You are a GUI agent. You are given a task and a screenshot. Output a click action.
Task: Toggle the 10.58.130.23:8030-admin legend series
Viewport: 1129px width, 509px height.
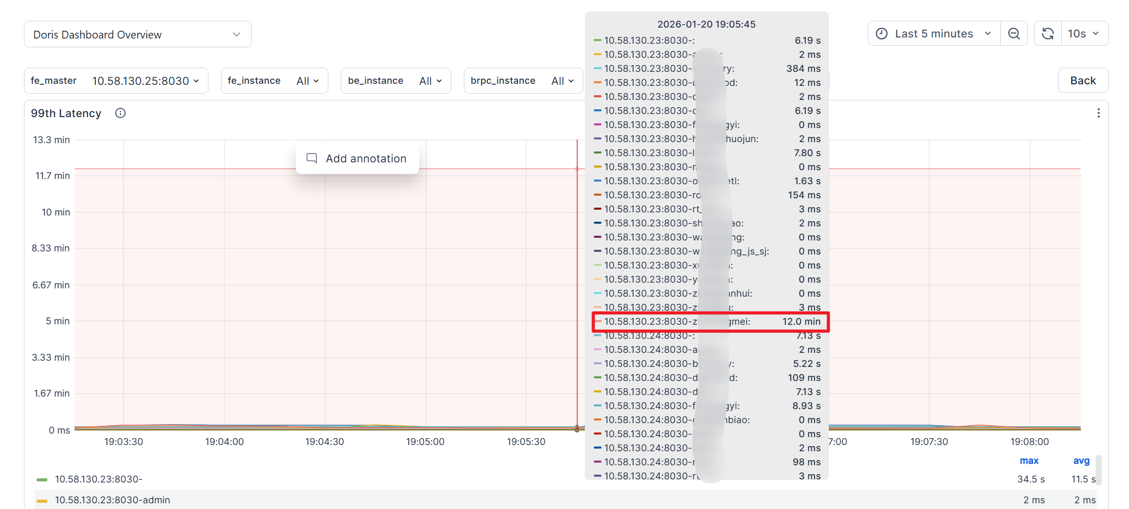point(112,500)
